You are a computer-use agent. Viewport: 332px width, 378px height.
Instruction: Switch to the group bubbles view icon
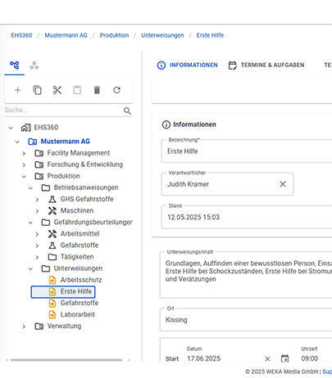(x=34, y=65)
